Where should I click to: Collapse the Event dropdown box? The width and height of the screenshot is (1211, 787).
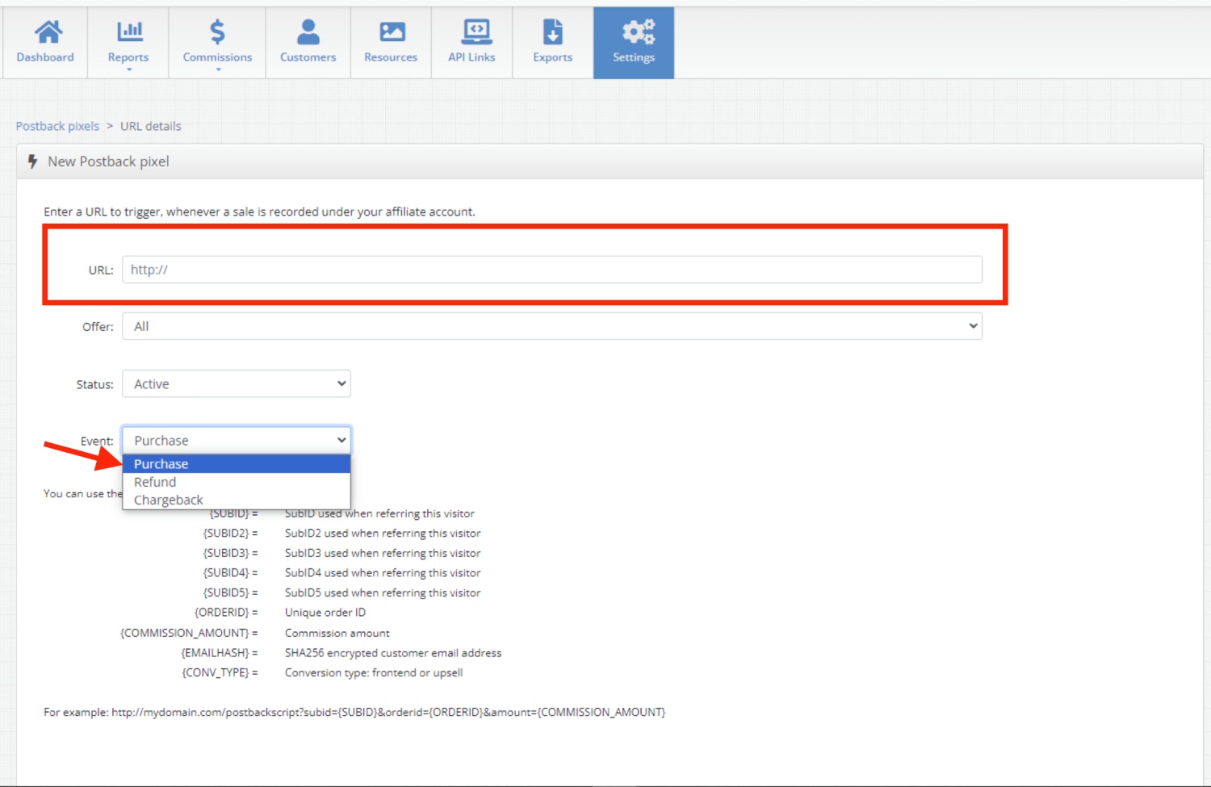237,441
